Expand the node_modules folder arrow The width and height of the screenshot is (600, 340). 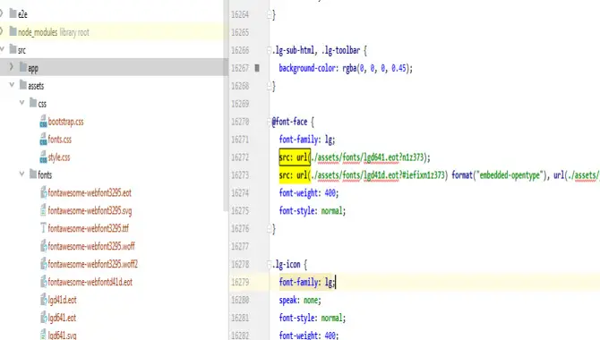(2, 31)
